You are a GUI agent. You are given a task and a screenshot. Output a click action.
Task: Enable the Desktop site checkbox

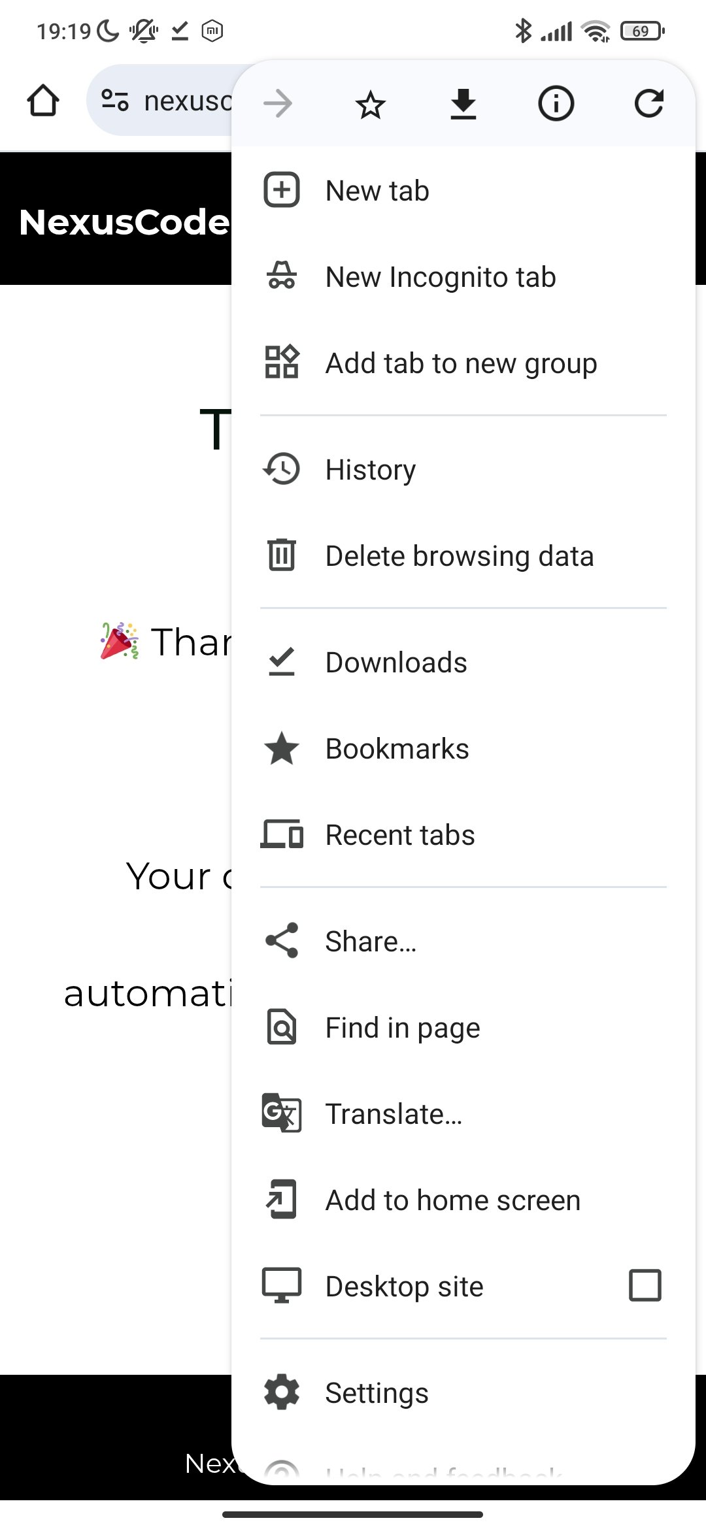coord(645,1285)
